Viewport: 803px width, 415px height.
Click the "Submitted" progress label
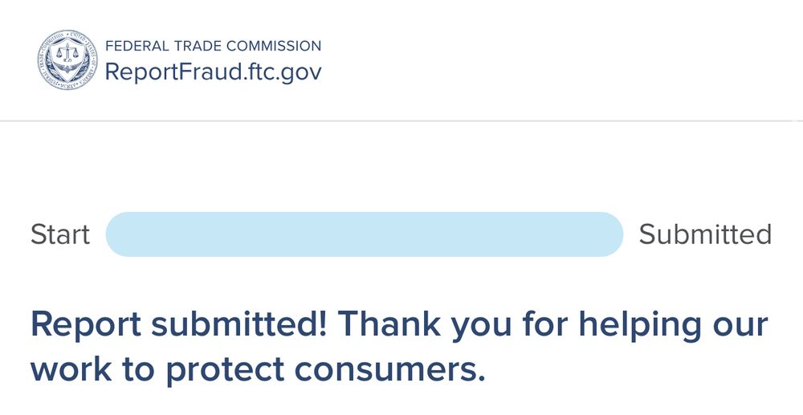click(705, 234)
